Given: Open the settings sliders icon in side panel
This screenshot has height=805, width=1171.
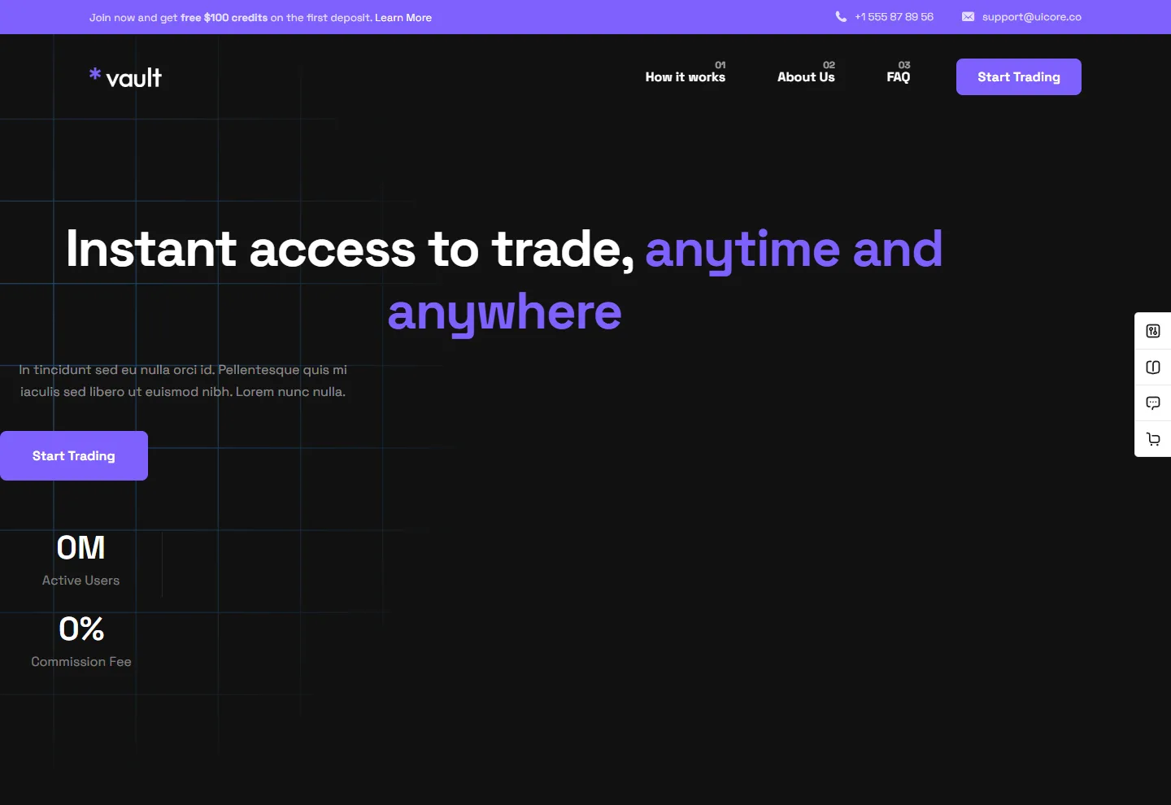Looking at the screenshot, I should (1153, 331).
